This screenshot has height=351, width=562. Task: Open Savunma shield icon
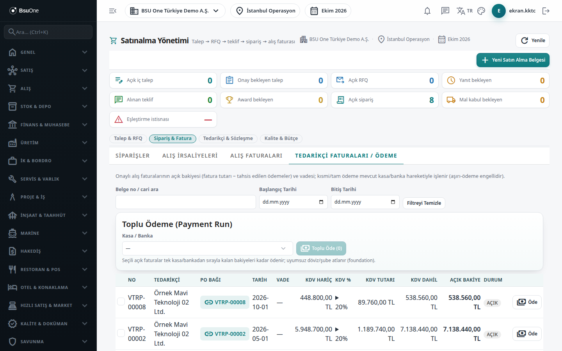tap(12, 342)
